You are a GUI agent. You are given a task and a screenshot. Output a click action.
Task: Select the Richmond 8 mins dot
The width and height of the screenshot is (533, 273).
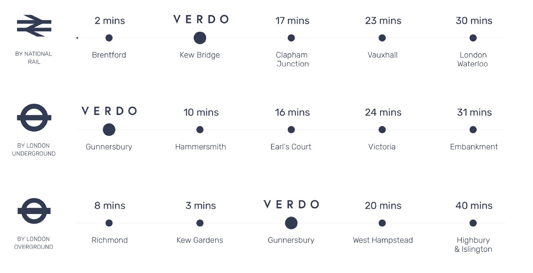click(x=109, y=223)
